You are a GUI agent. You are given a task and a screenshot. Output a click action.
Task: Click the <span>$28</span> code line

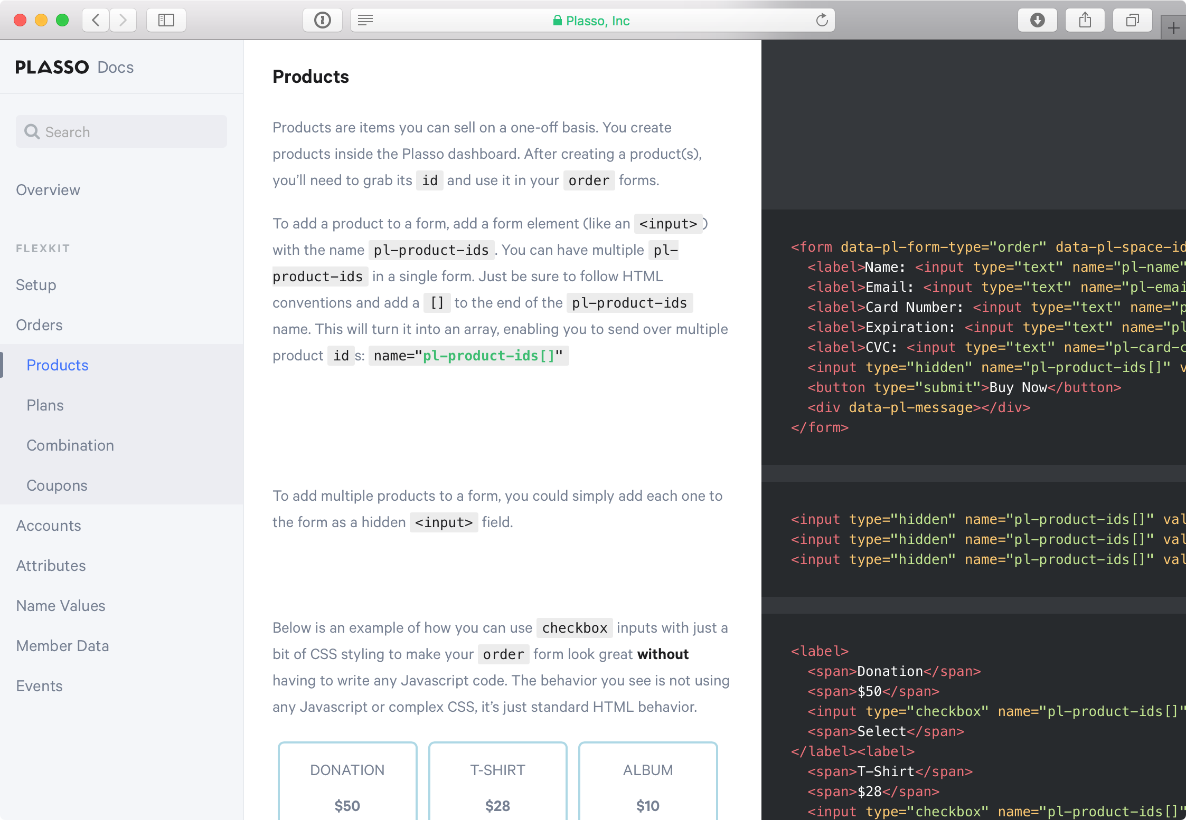click(873, 792)
